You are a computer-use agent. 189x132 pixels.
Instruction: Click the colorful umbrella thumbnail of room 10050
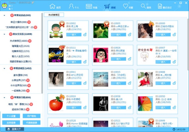coord(145,104)
